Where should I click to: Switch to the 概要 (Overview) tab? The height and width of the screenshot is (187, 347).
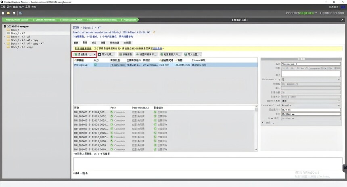pyautogui.click(x=76, y=43)
